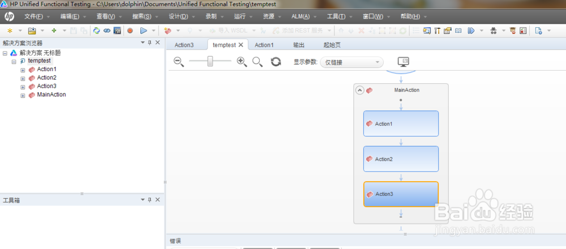This screenshot has height=249, width=566.
Task: Expand the MainAction tree node
Action: tap(23, 96)
